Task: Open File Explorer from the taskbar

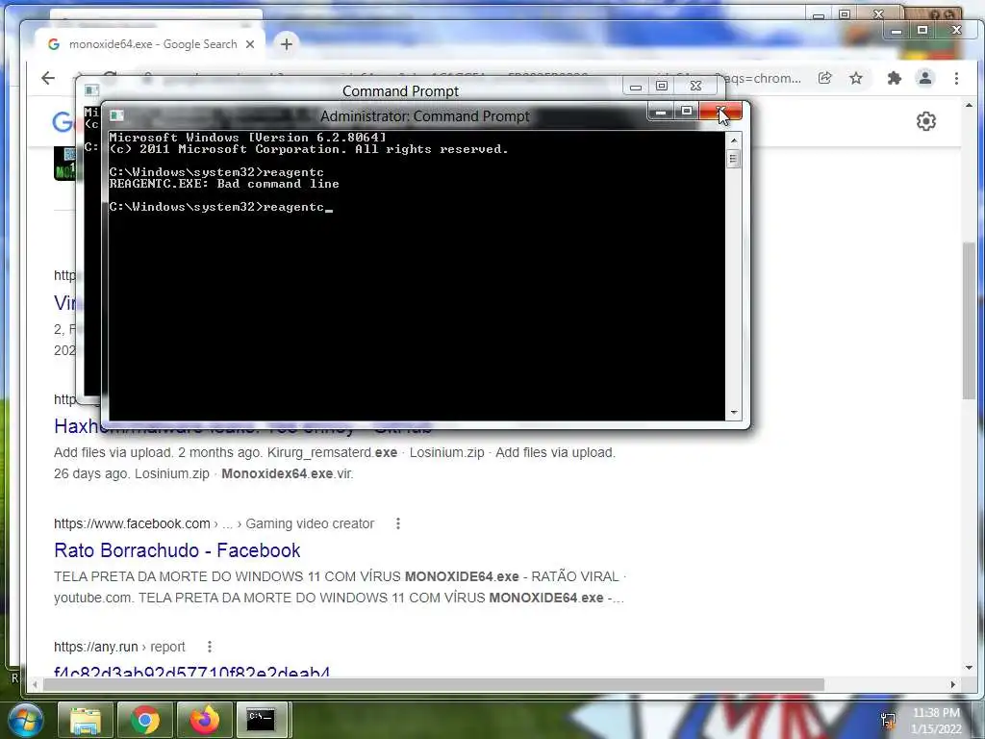Action: [86, 720]
